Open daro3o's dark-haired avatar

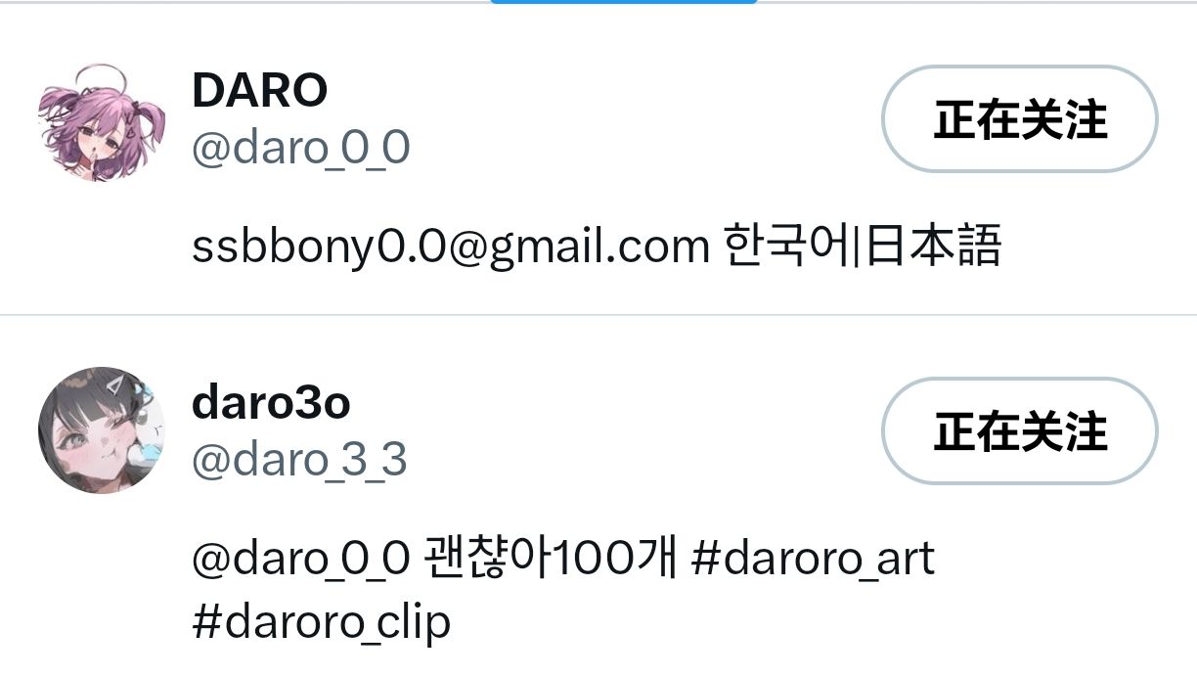click(101, 430)
